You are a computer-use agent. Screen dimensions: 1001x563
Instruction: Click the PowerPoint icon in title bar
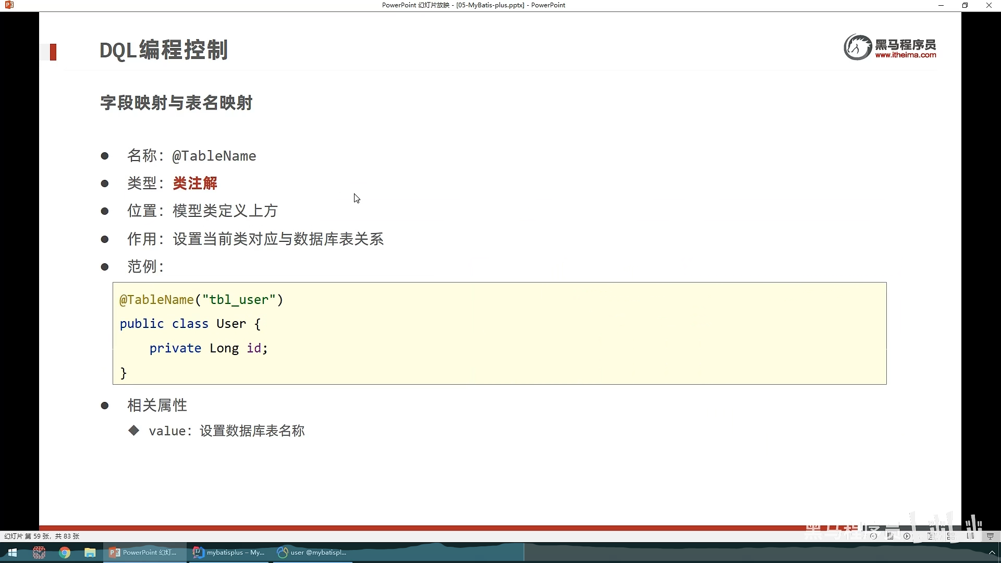tap(9, 5)
